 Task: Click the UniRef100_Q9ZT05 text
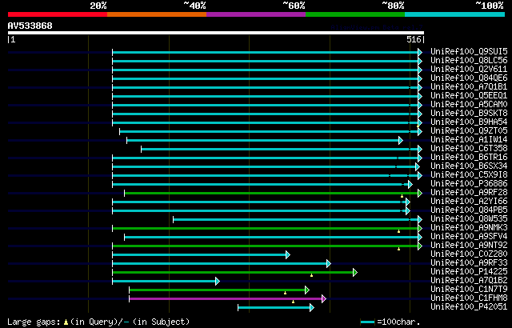point(469,131)
